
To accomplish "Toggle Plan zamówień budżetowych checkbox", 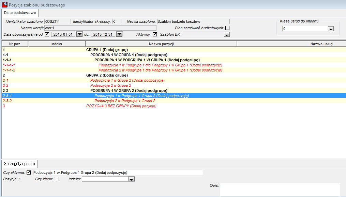I will 227,28.
